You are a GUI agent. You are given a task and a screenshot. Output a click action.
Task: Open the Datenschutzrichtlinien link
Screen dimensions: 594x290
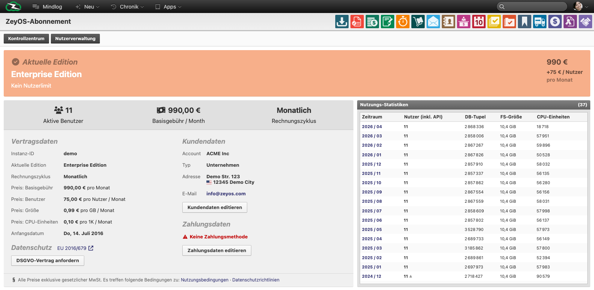(x=256, y=280)
